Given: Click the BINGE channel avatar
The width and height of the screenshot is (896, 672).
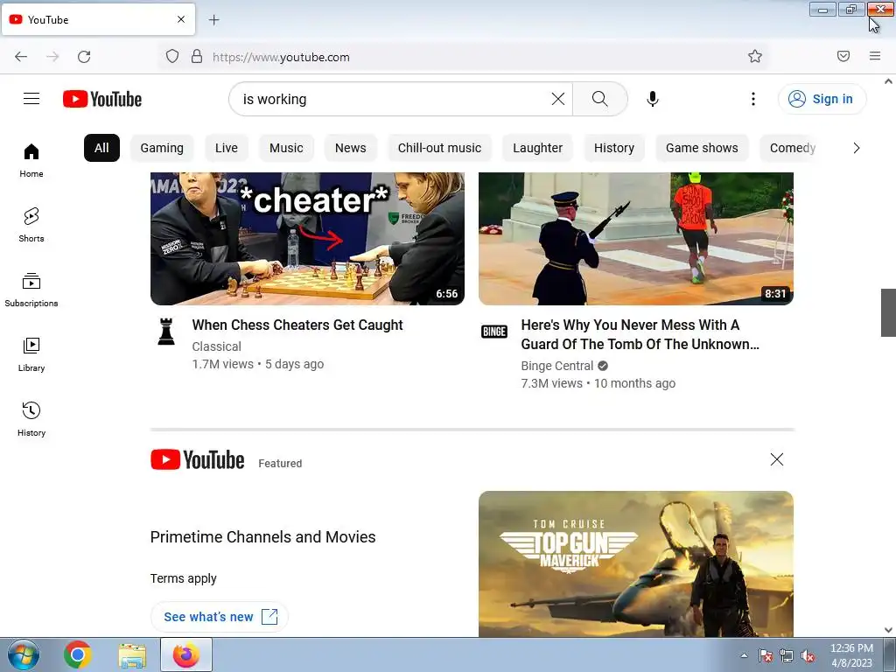Looking at the screenshot, I should 494,332.
